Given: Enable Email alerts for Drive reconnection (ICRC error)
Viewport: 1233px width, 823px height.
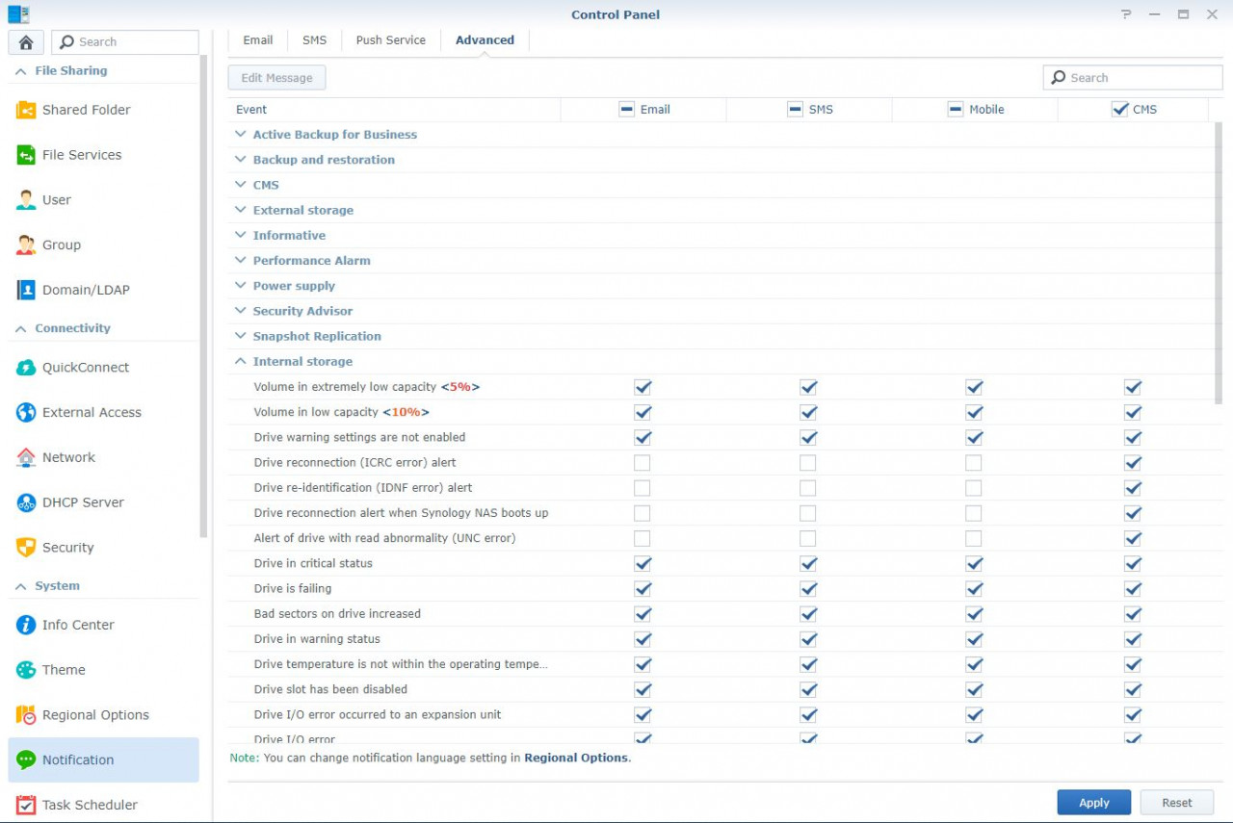Looking at the screenshot, I should coord(643,462).
